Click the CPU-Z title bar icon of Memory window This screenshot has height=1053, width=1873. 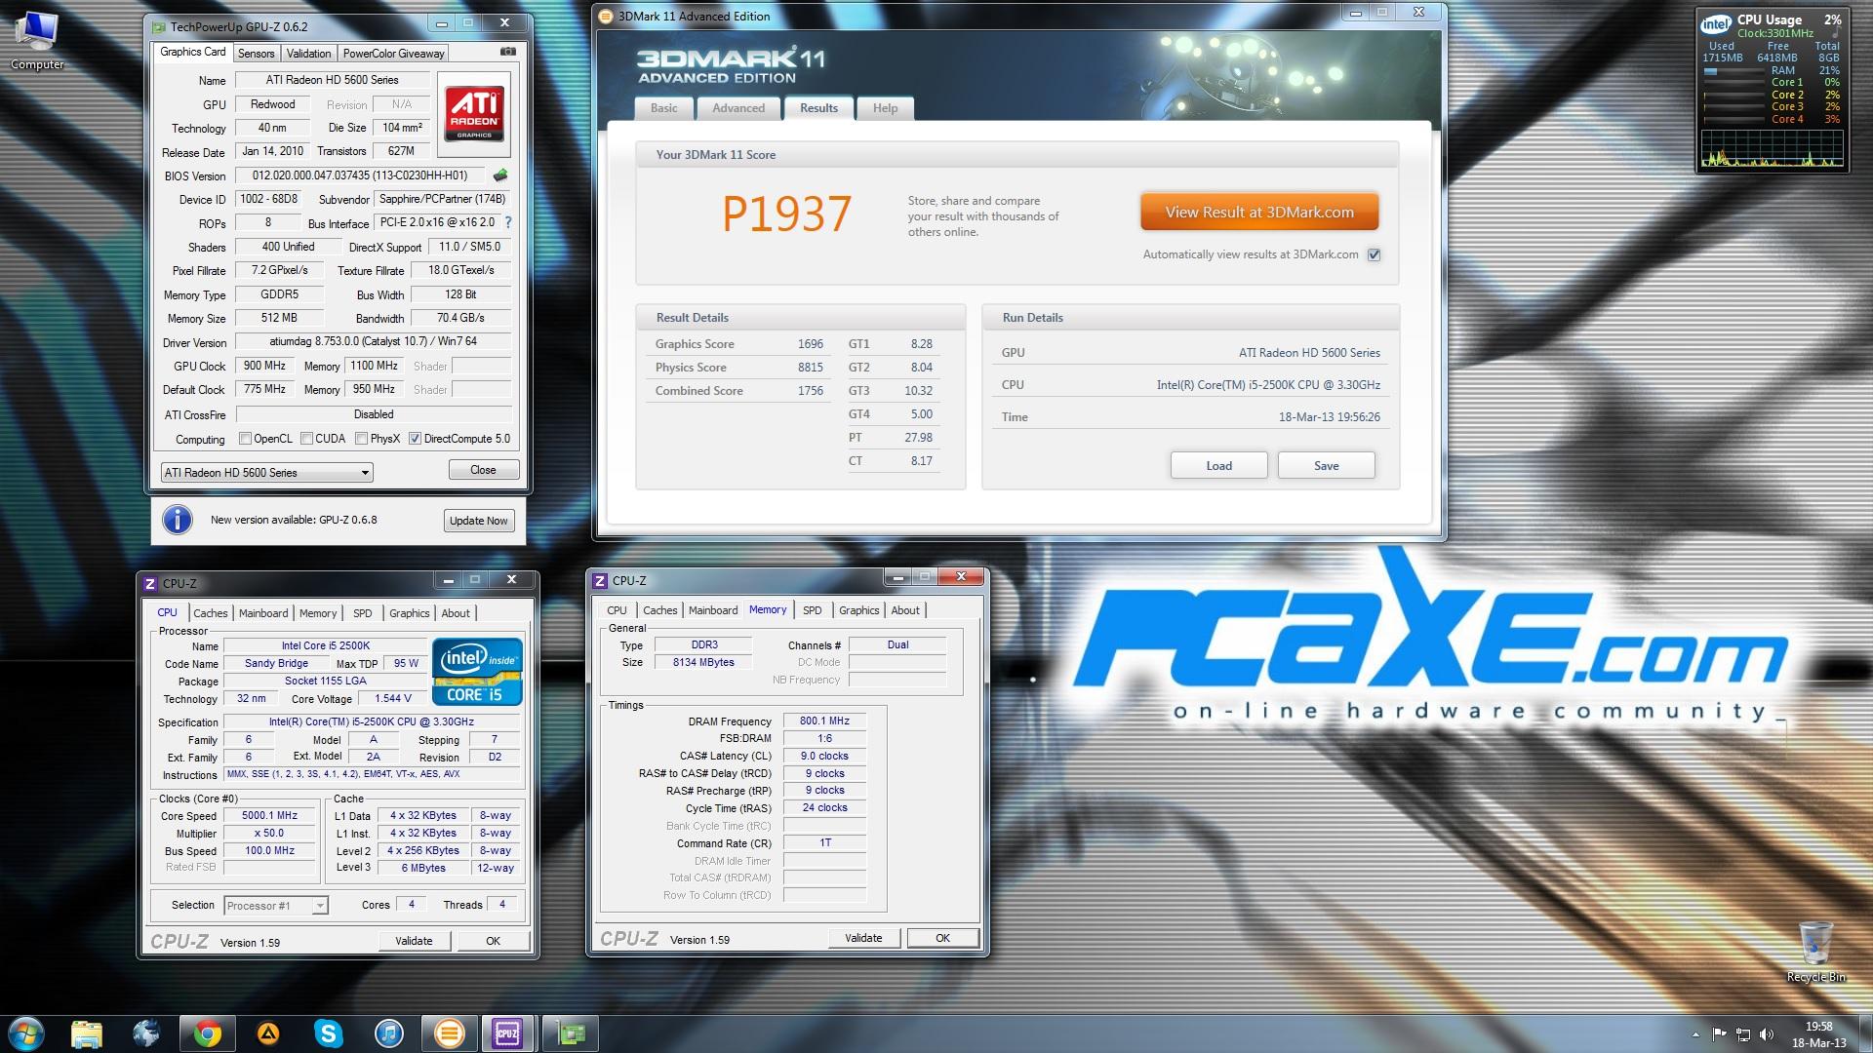(x=601, y=580)
